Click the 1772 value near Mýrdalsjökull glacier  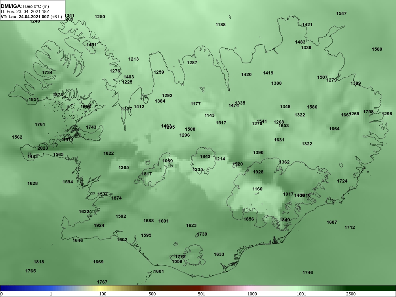tap(180, 257)
